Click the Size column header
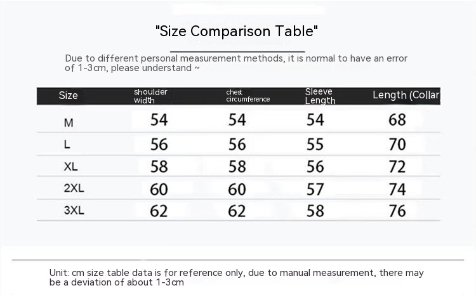Image resolution: width=476 pixels, height=295 pixels. (x=69, y=96)
